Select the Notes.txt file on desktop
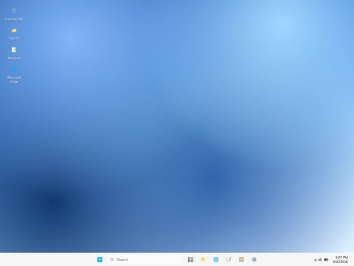354x266 pixels. [x=14, y=53]
